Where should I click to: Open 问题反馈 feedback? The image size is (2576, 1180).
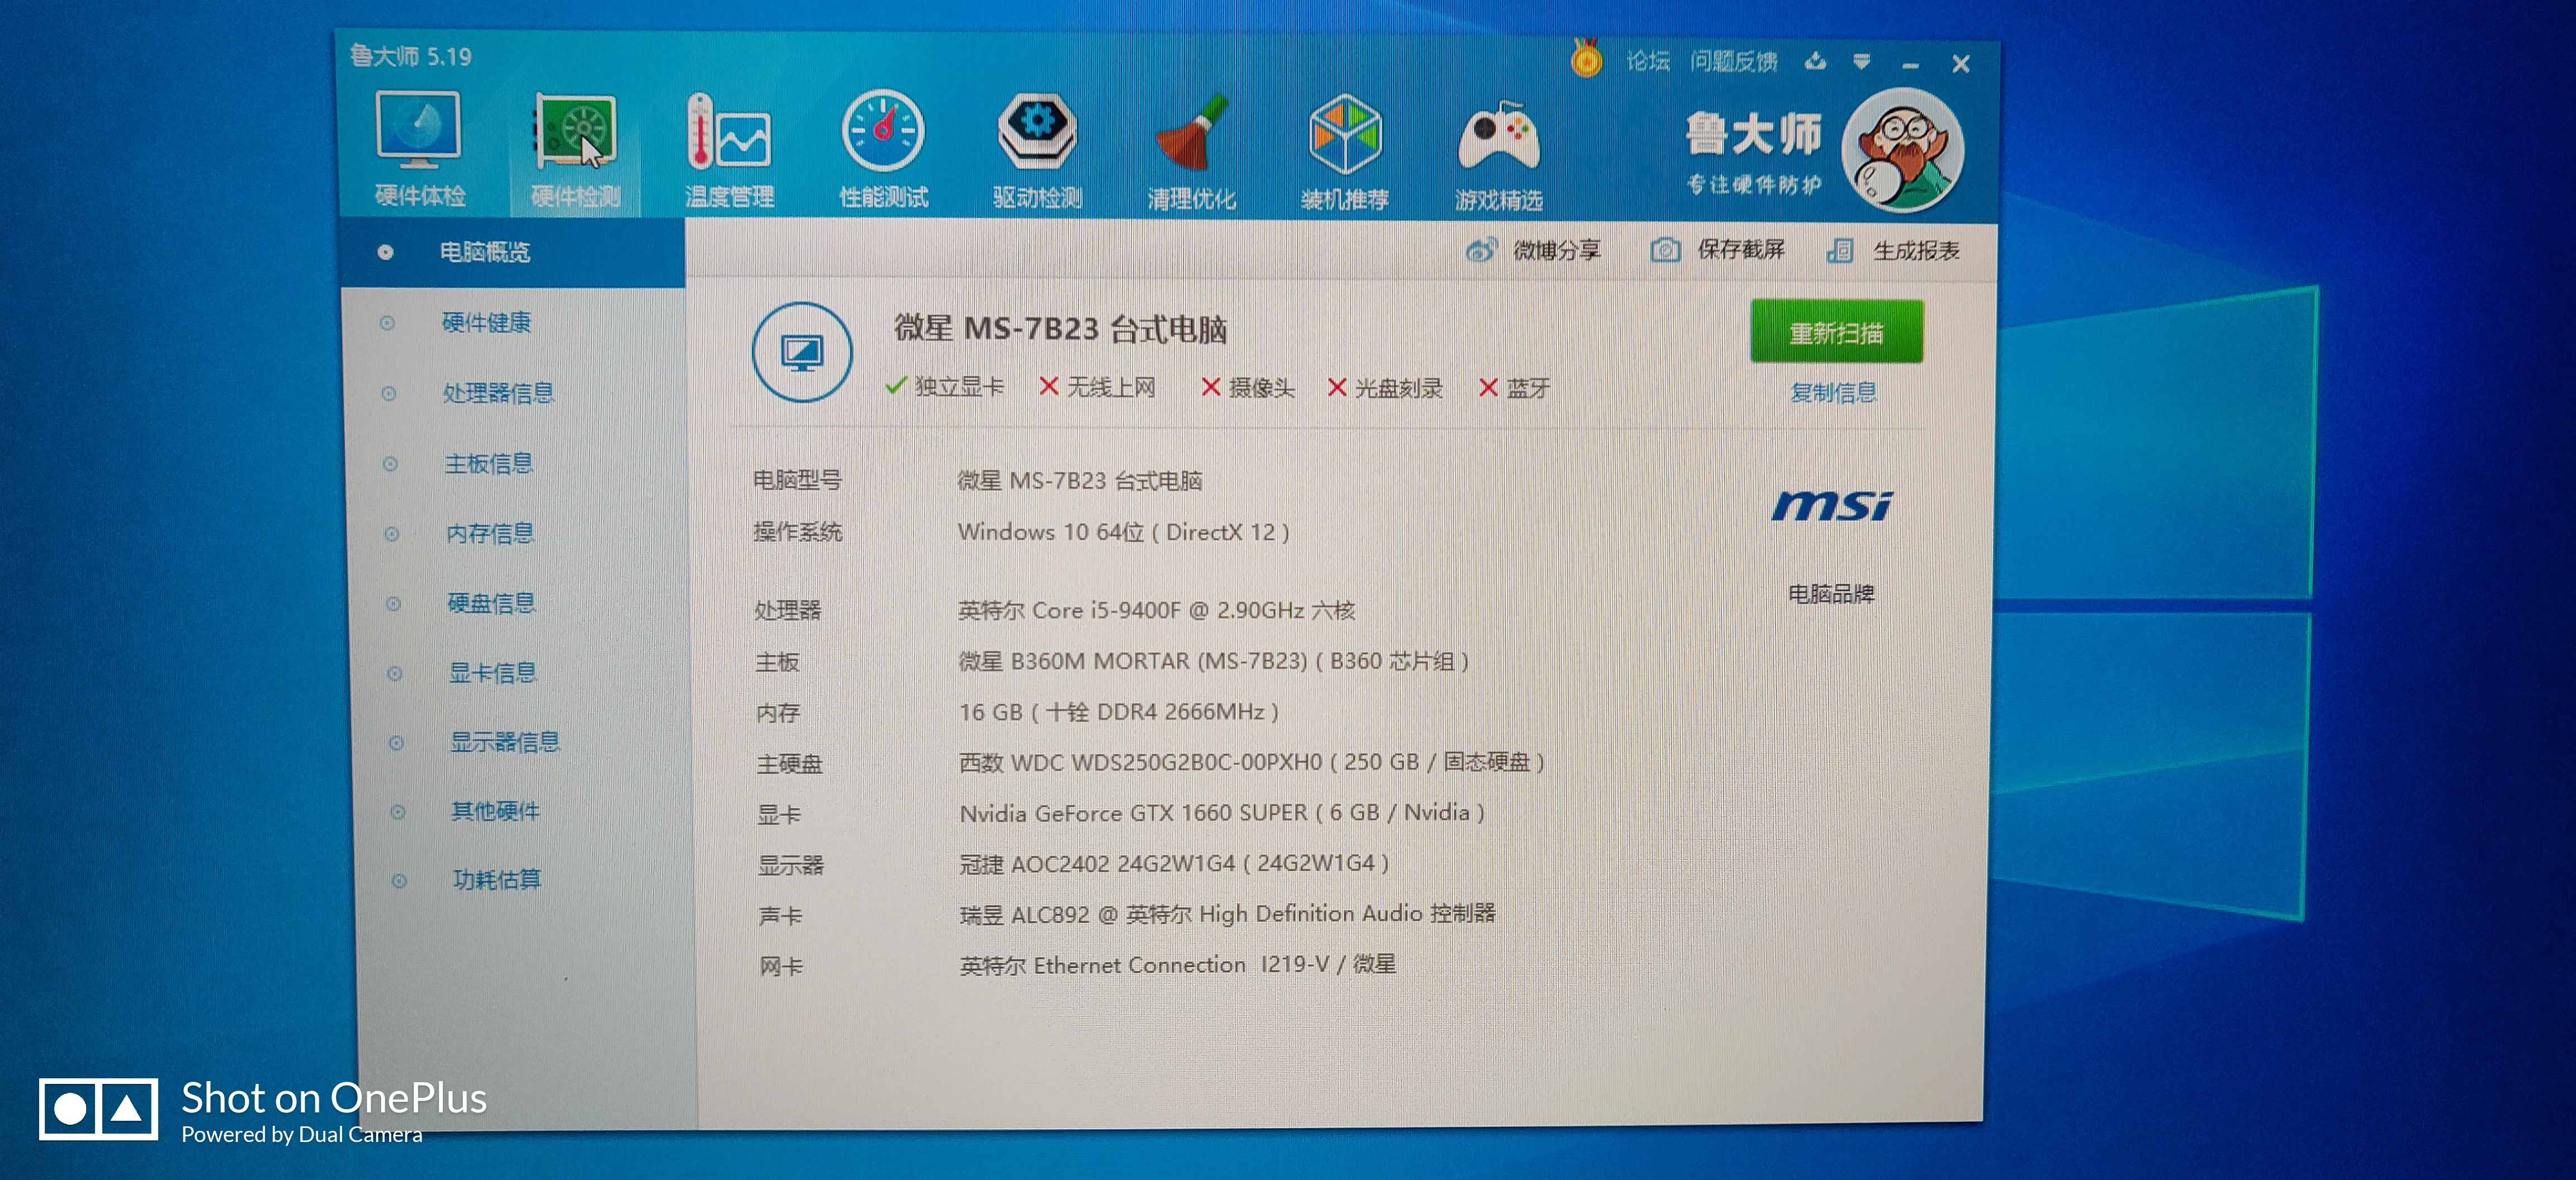tap(1734, 62)
